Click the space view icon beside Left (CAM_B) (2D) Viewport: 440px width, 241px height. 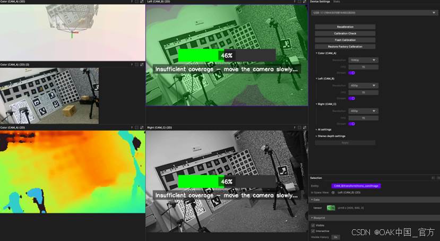click(333, 193)
